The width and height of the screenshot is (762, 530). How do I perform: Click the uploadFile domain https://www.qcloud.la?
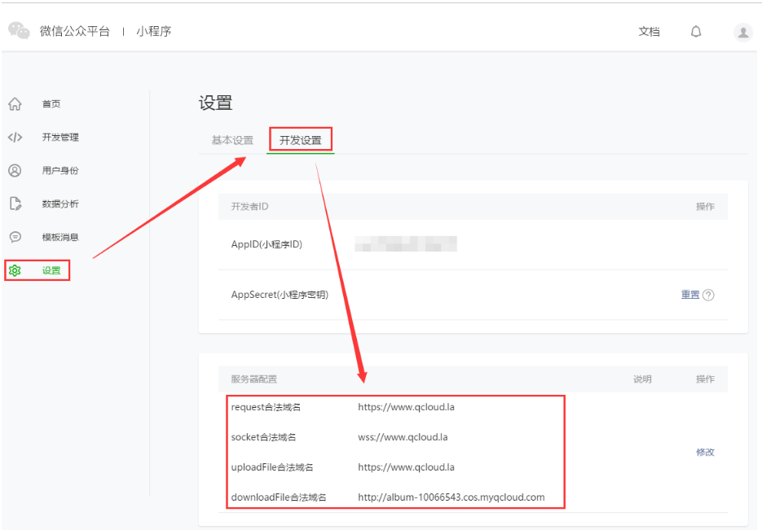(407, 467)
